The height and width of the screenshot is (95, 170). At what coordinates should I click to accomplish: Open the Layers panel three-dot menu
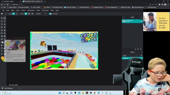click(124, 17)
